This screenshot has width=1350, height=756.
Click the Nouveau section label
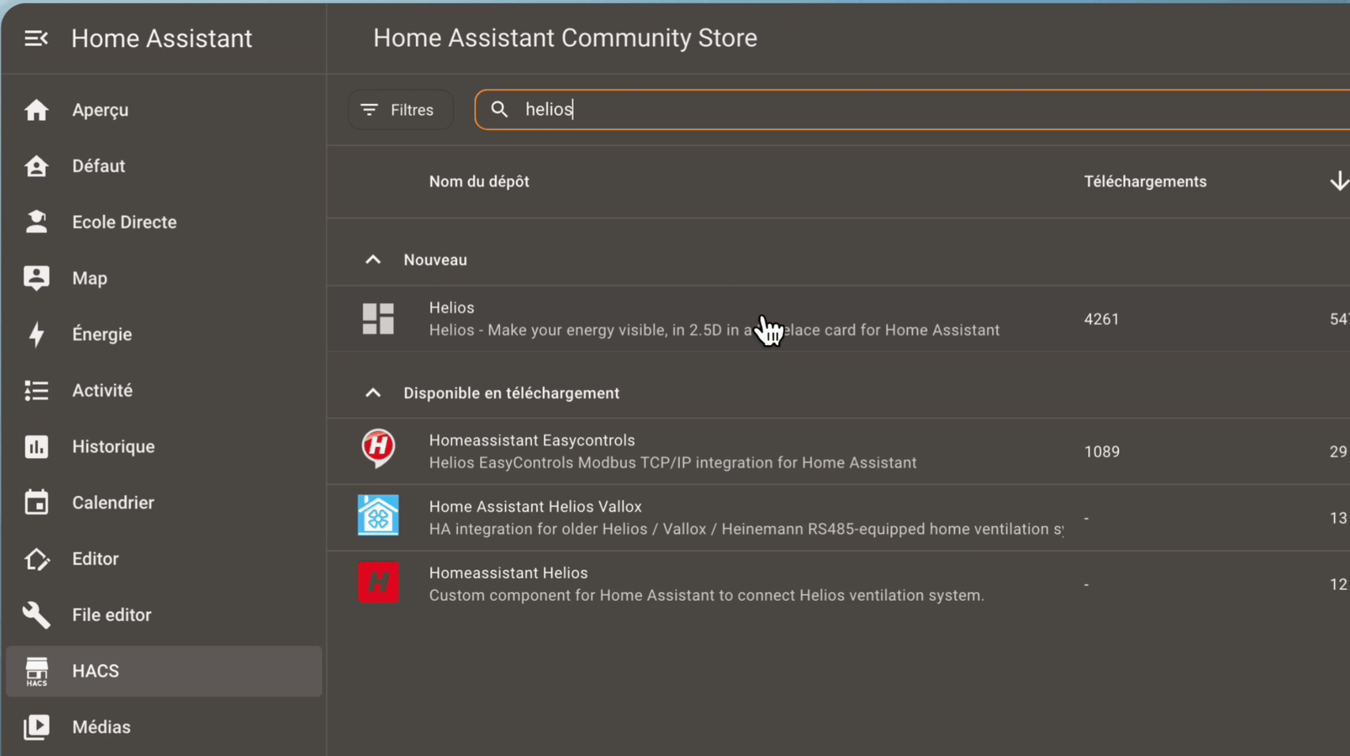[x=435, y=260]
